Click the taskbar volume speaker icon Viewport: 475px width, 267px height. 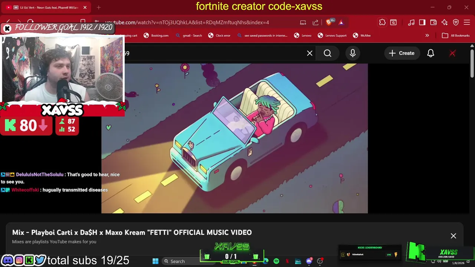coord(439,261)
